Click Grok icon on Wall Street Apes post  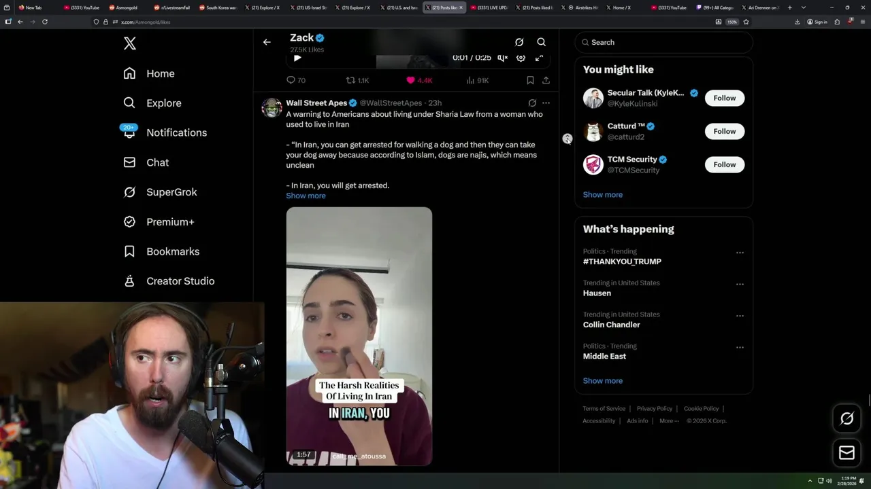coord(532,103)
